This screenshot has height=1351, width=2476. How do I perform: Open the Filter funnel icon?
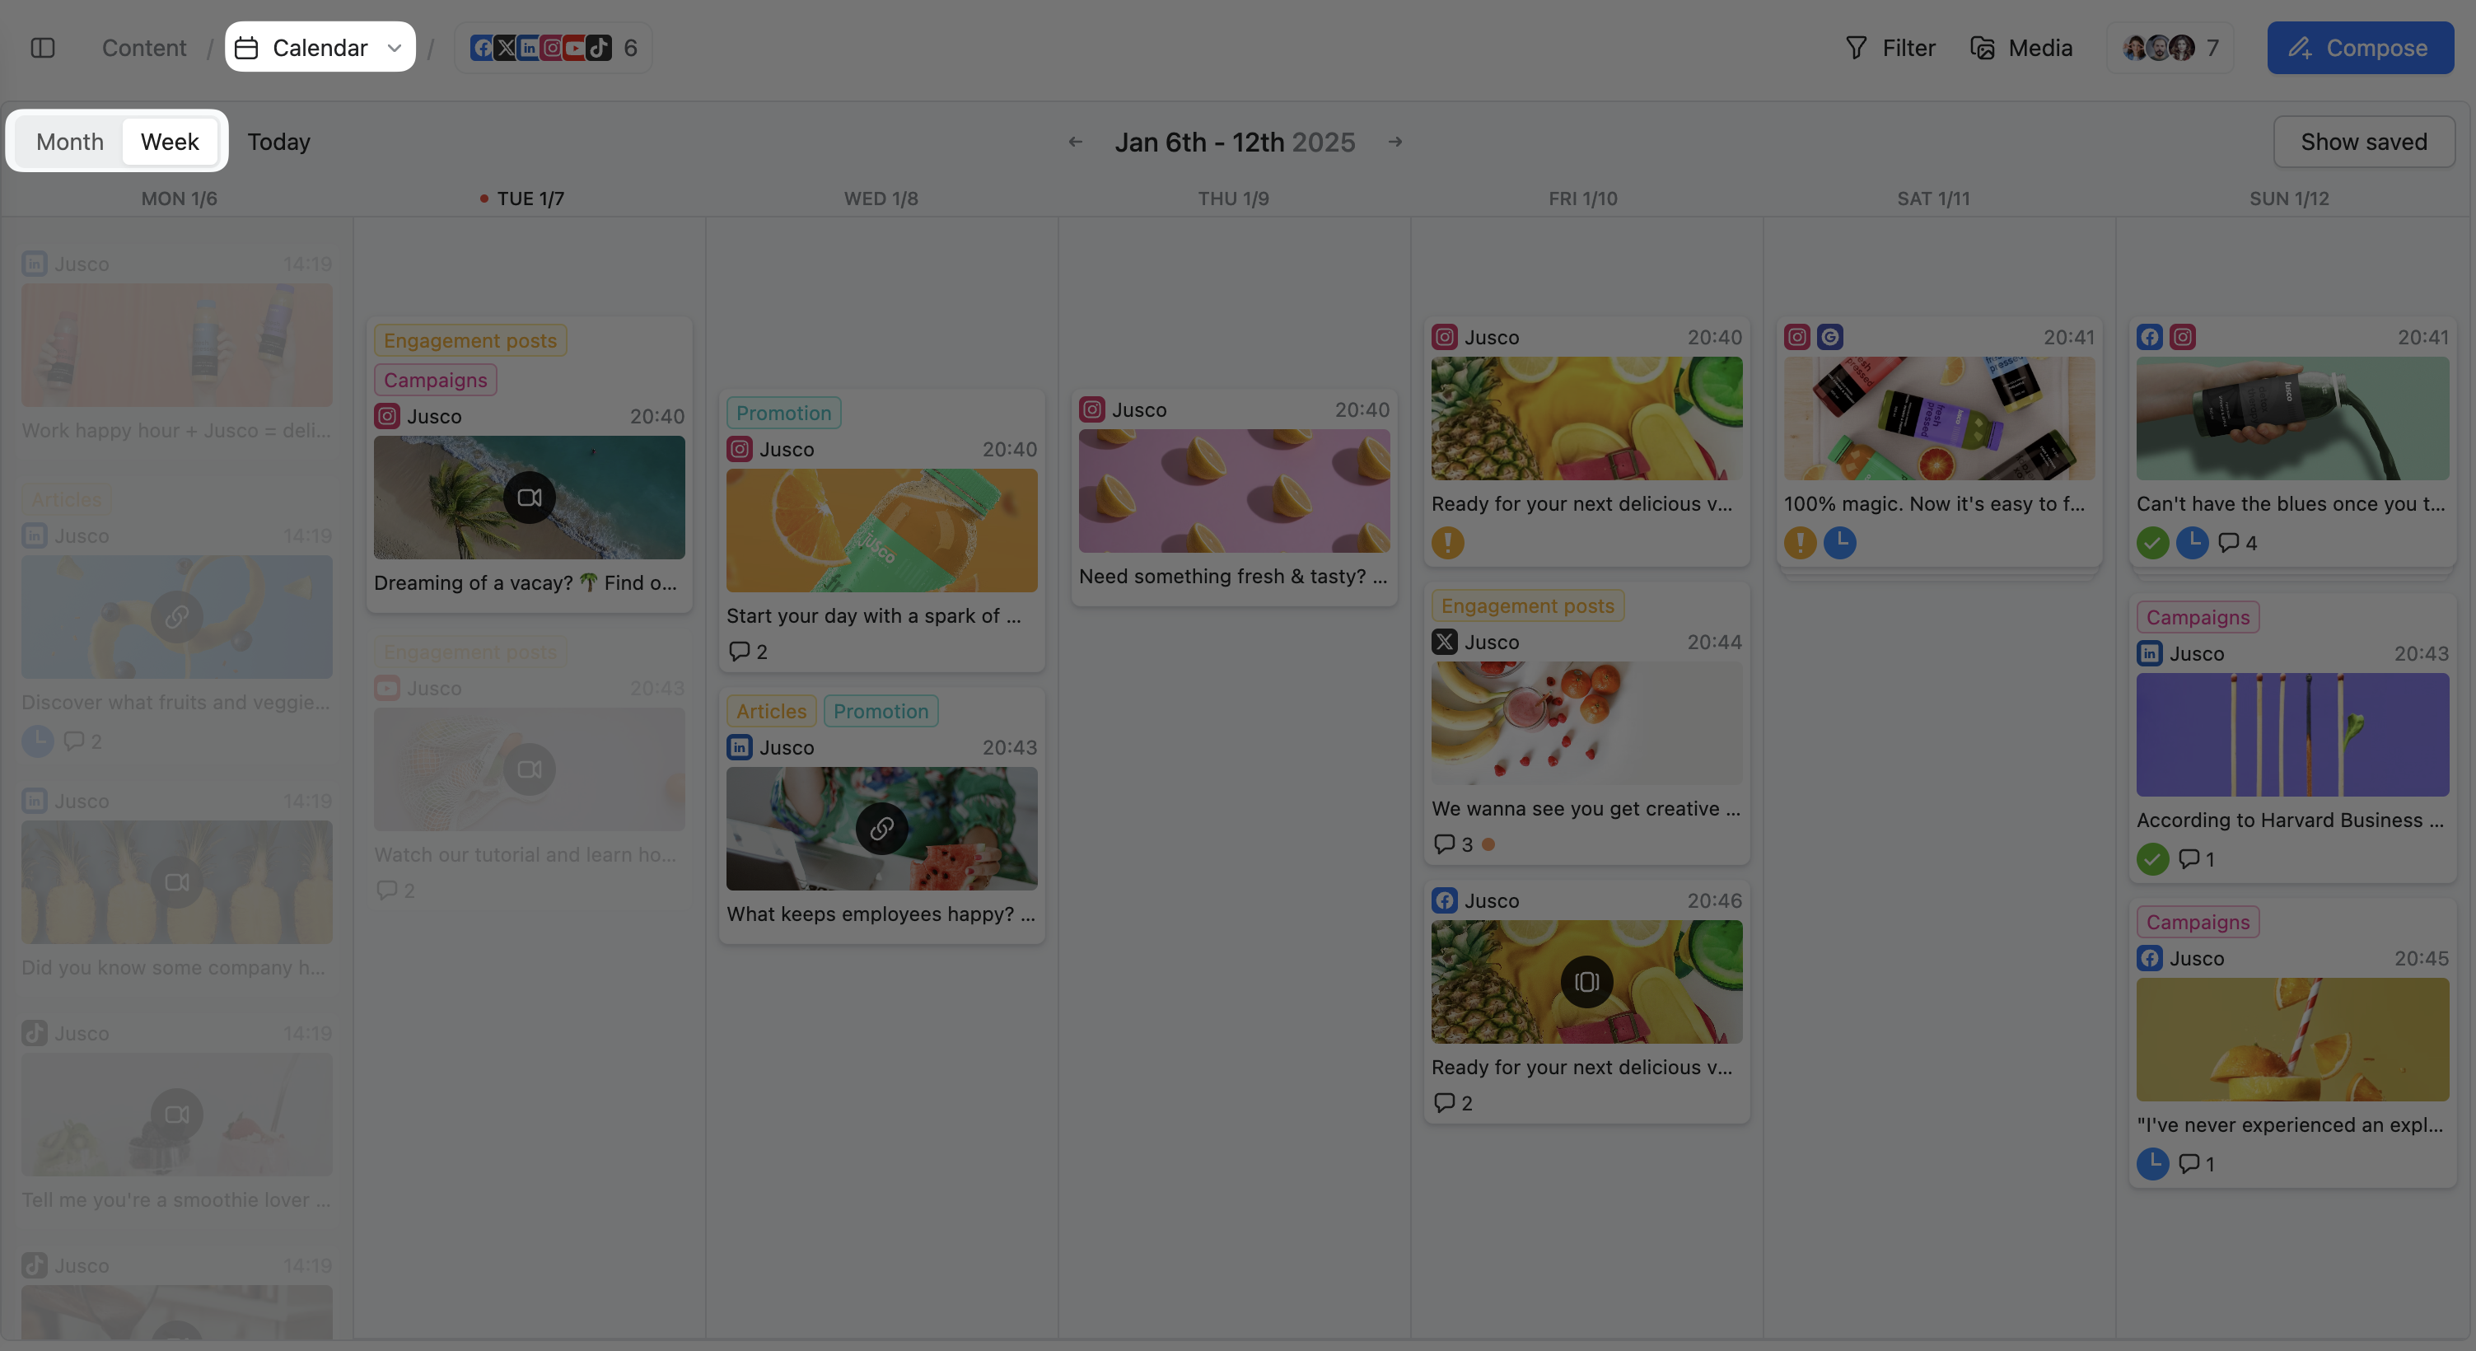(1855, 47)
